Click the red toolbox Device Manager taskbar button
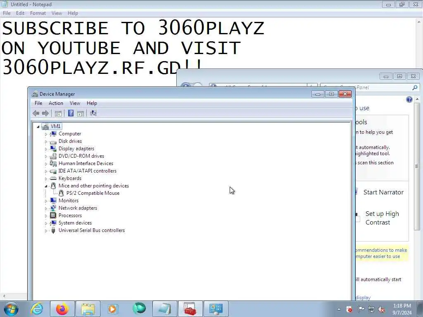The width and height of the screenshot is (423, 317). (190, 309)
